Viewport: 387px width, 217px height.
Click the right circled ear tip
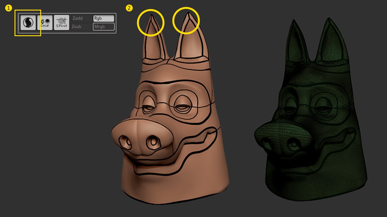(186, 20)
